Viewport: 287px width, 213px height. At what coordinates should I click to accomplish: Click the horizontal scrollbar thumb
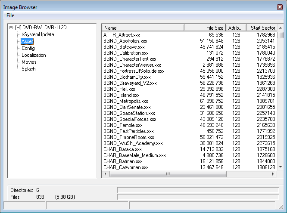pos(168,174)
